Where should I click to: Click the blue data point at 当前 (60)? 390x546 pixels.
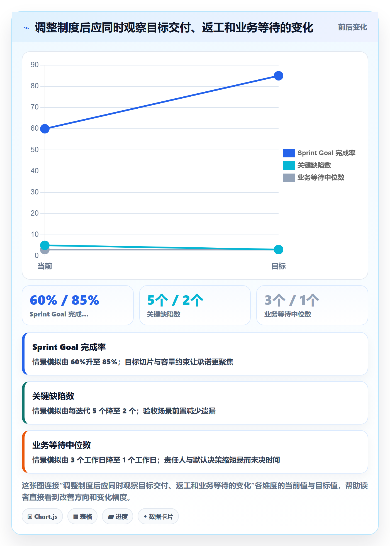pyautogui.click(x=45, y=129)
